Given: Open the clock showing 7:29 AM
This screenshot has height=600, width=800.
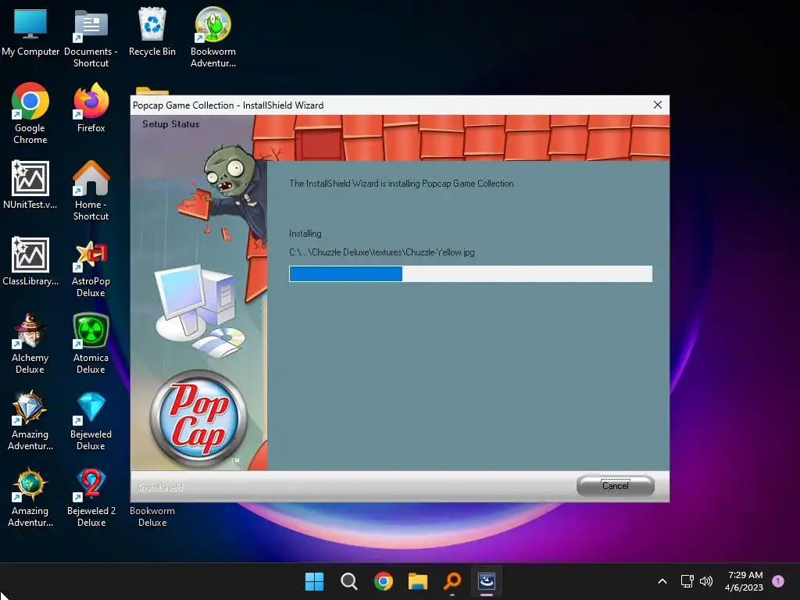Looking at the screenshot, I should tap(744, 581).
